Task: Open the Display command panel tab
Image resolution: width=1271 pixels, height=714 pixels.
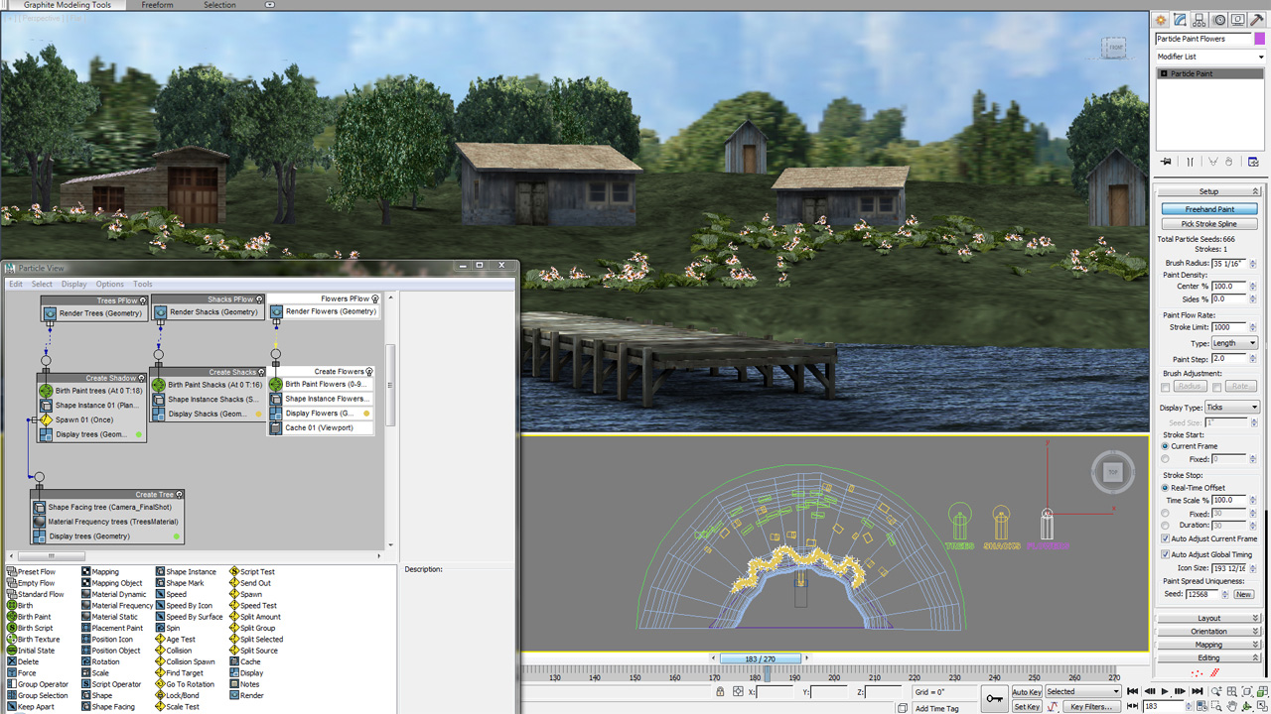Action: coord(1238,19)
